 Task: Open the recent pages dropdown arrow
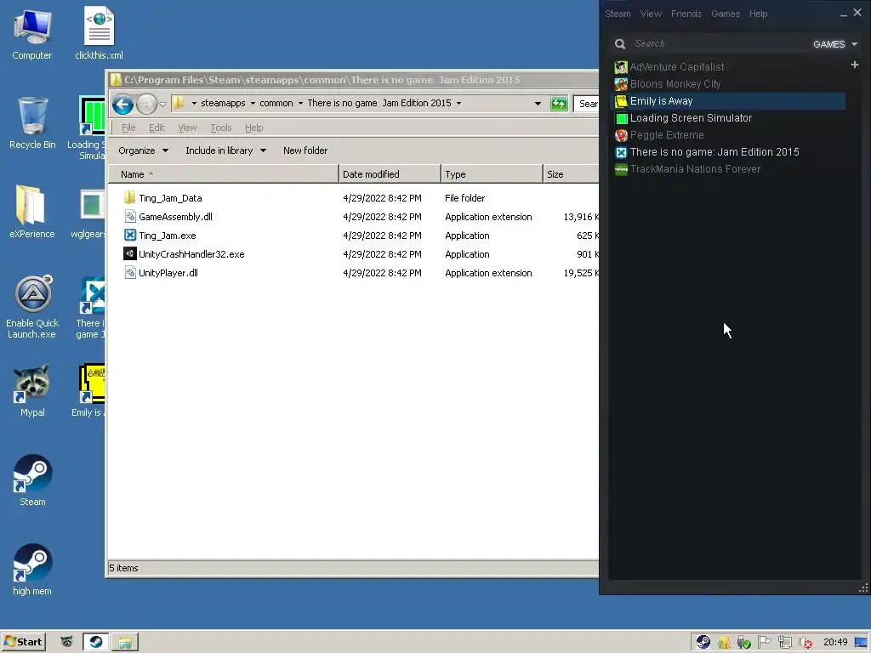[162, 104]
